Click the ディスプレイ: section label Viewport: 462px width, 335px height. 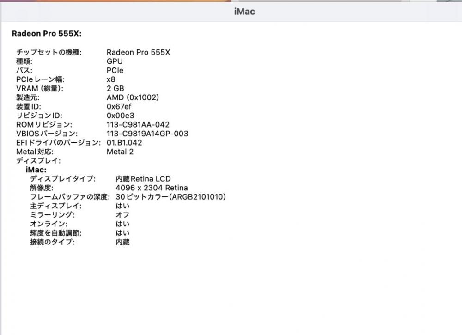pyautogui.click(x=38, y=161)
